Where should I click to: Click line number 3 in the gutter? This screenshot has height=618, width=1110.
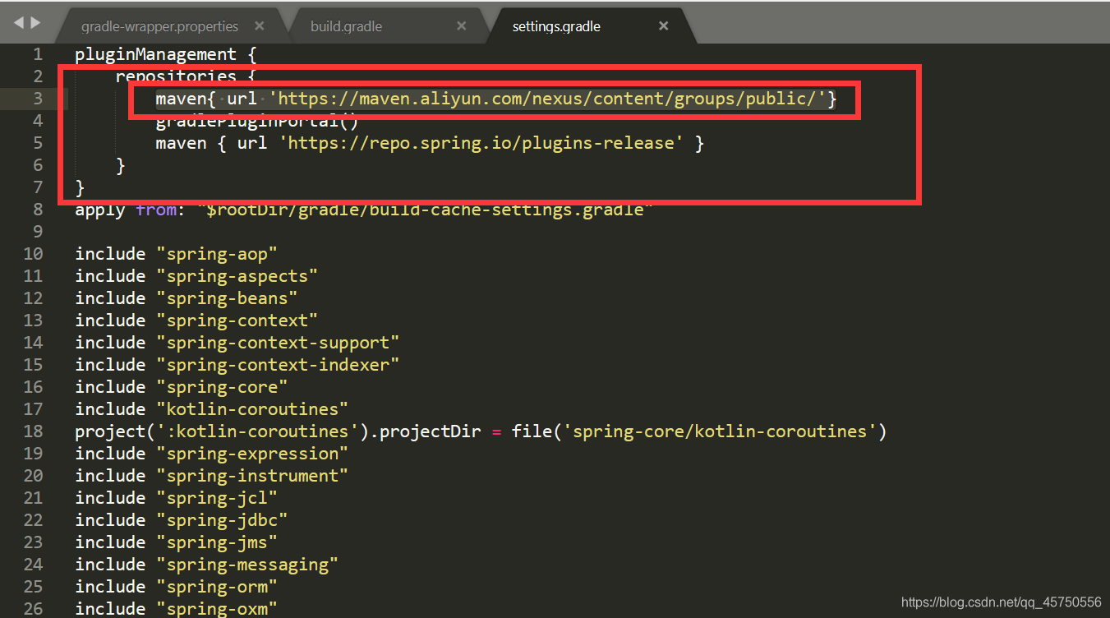coord(38,99)
